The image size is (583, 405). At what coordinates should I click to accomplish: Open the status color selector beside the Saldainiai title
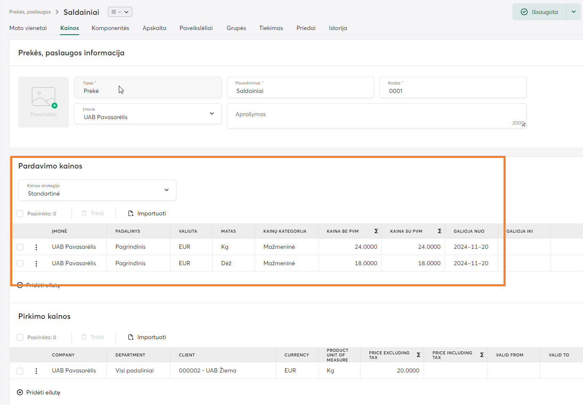pos(120,12)
